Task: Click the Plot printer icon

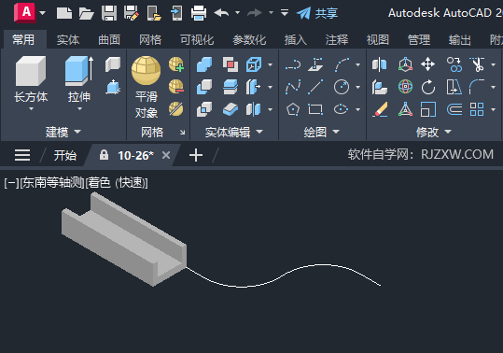Action: [199, 13]
